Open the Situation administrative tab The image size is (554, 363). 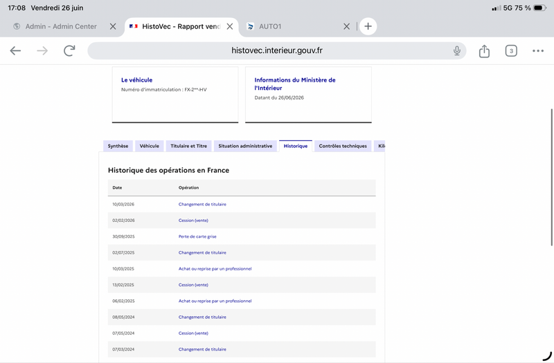tap(245, 146)
